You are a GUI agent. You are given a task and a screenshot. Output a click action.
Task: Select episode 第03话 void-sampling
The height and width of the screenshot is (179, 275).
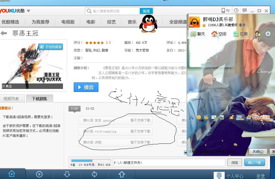tap(116, 131)
